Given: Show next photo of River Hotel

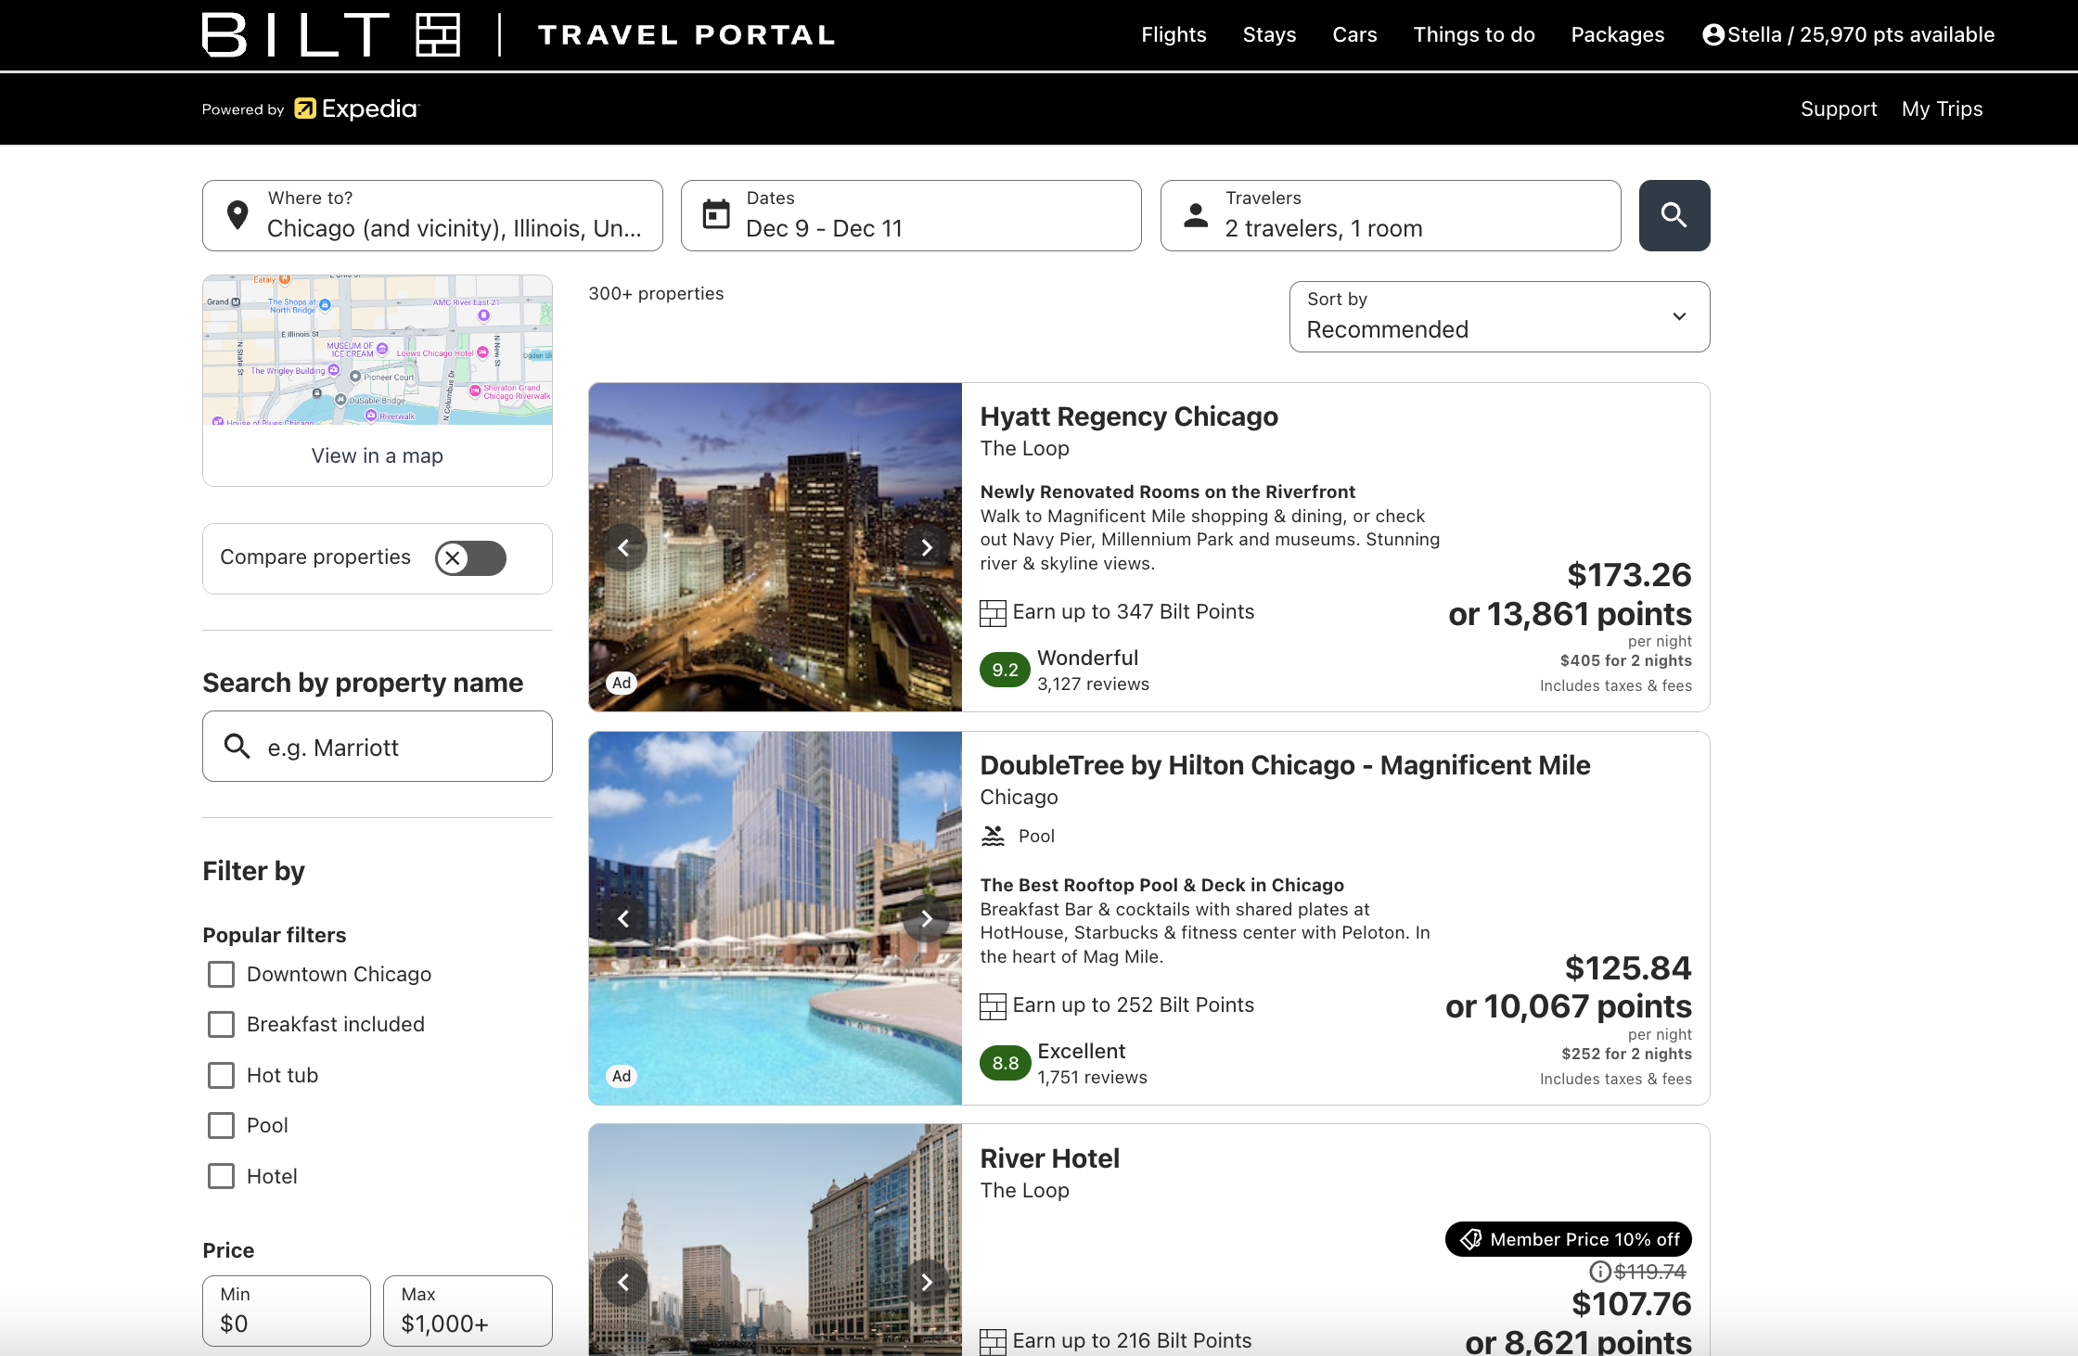Looking at the screenshot, I should coord(926,1282).
